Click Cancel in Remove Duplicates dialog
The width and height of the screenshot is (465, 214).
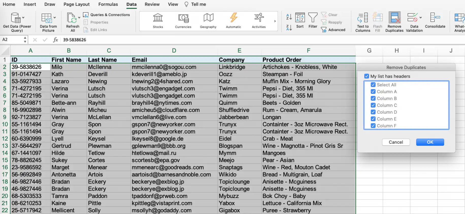[396, 142]
